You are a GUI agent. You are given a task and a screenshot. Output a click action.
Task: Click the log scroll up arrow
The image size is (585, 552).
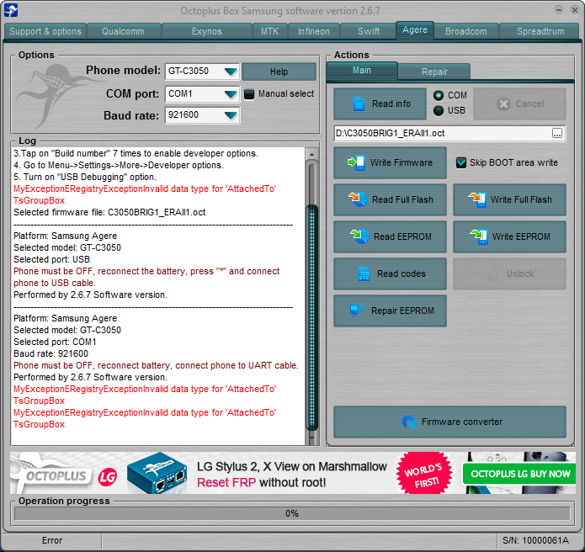pos(312,154)
